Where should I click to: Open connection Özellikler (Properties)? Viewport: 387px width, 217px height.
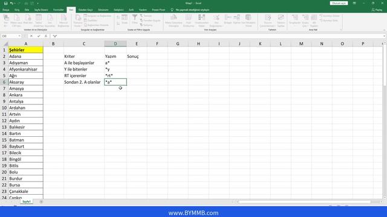click(91, 20)
